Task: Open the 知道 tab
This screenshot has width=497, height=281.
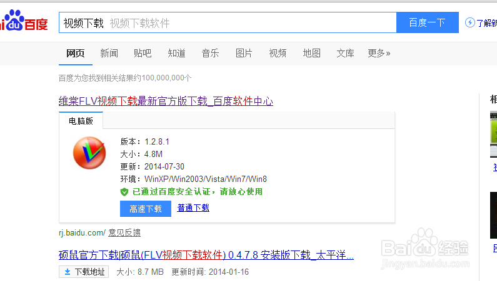Action: [x=176, y=53]
